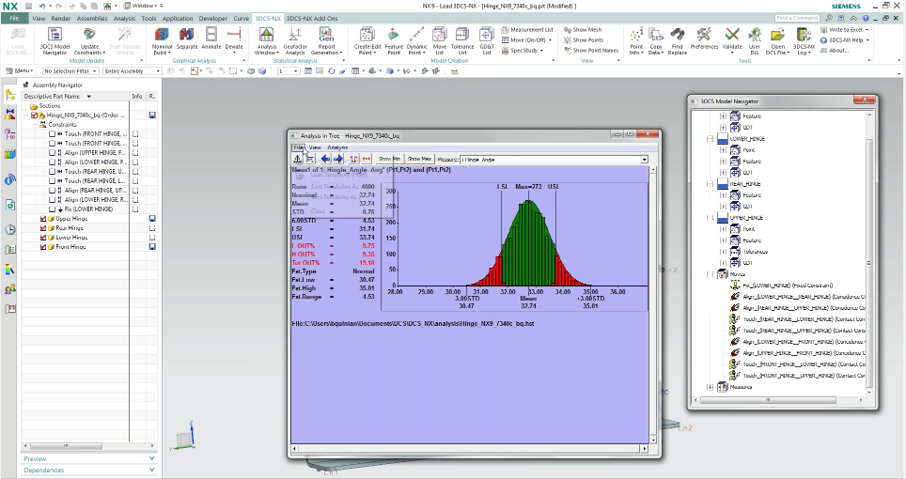
Task: Launch Geofactor Analysis
Action: pyautogui.click(x=295, y=41)
